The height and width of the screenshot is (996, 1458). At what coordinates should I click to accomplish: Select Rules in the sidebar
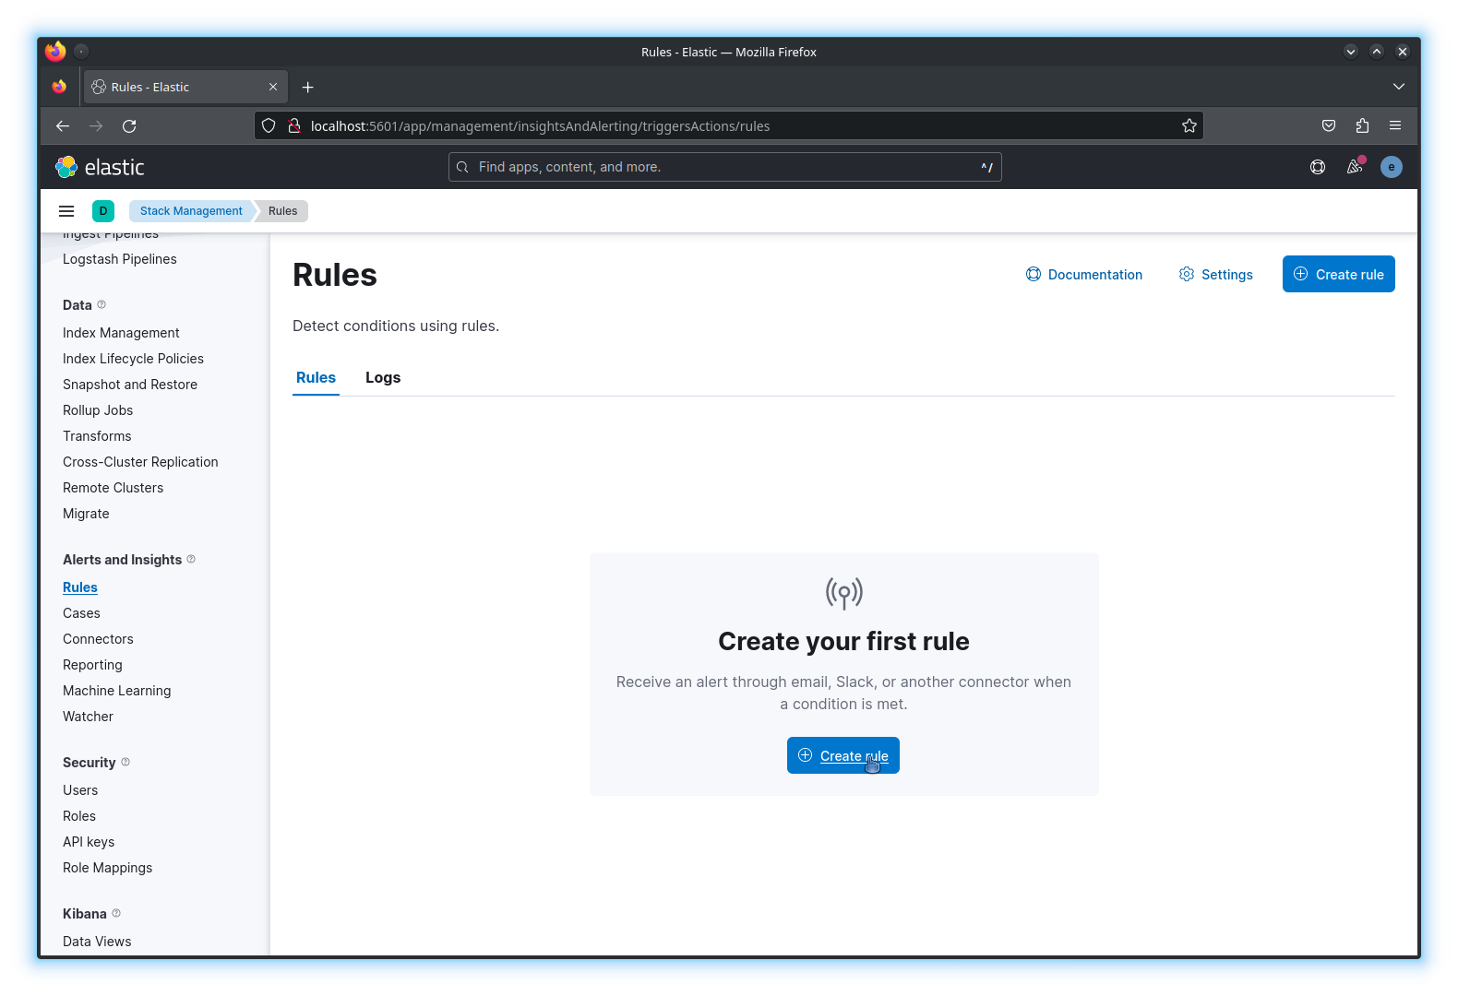pyautogui.click(x=80, y=587)
